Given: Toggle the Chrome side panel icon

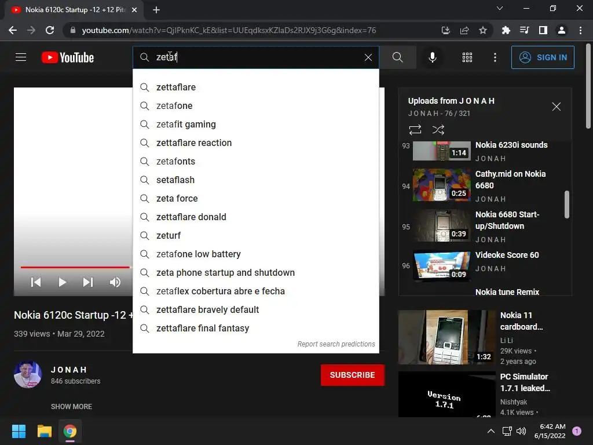Looking at the screenshot, I should (x=543, y=30).
